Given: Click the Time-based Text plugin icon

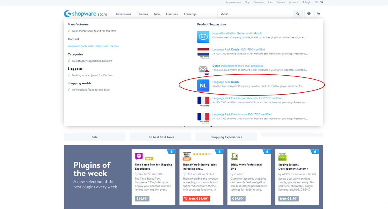Looking at the screenshot, I should pos(139,156).
